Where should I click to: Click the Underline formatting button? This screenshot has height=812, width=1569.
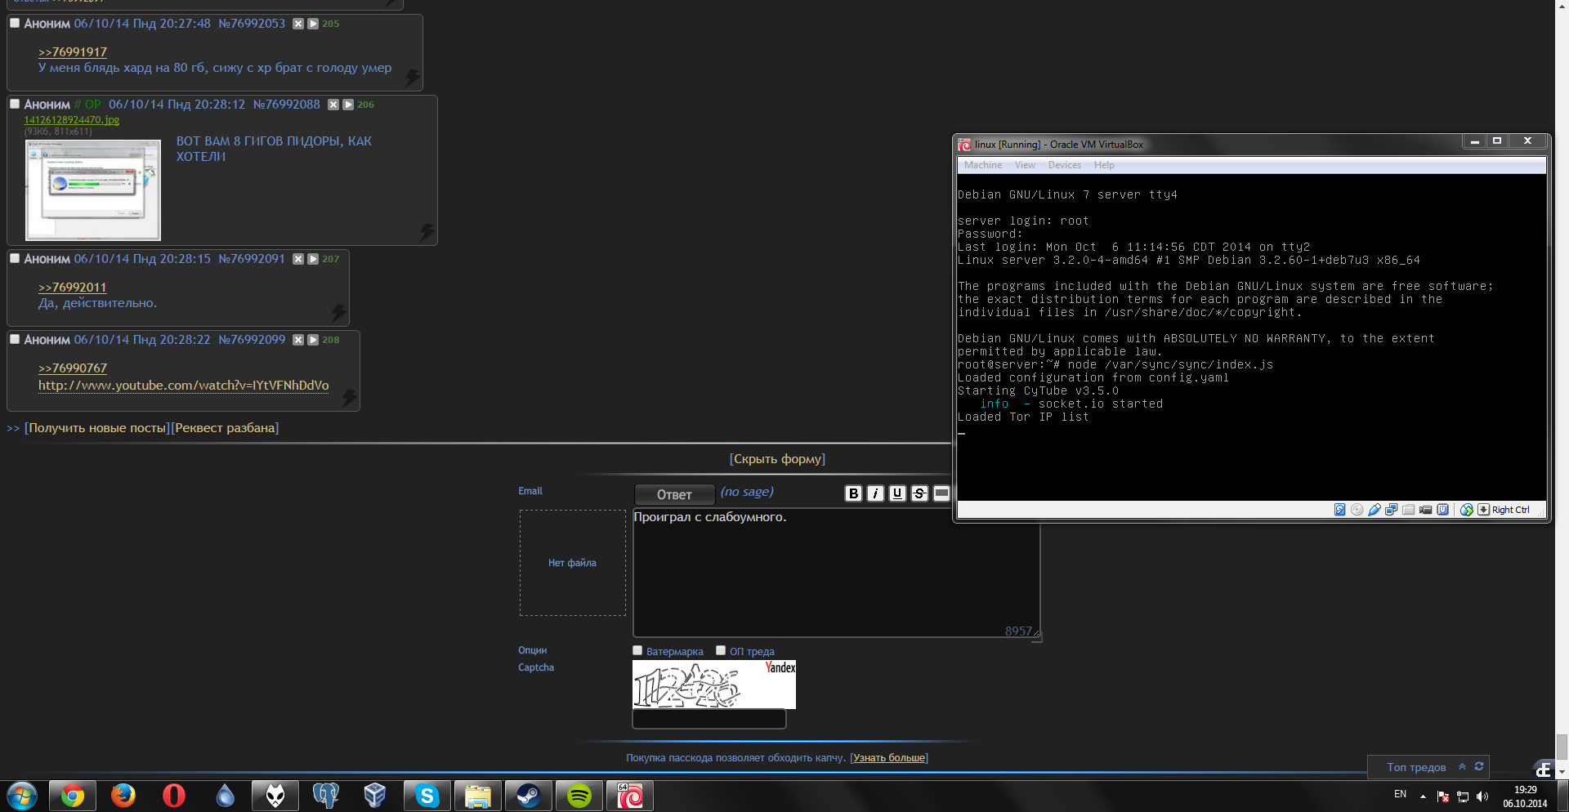click(x=897, y=493)
